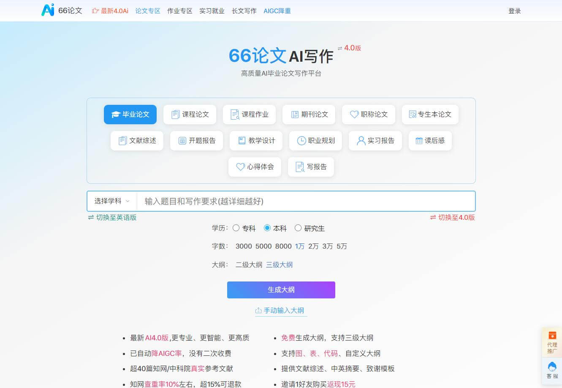Screen dimensions: 562x388
Task: Open the 最新4.0Ai nav item
Action: (110, 11)
